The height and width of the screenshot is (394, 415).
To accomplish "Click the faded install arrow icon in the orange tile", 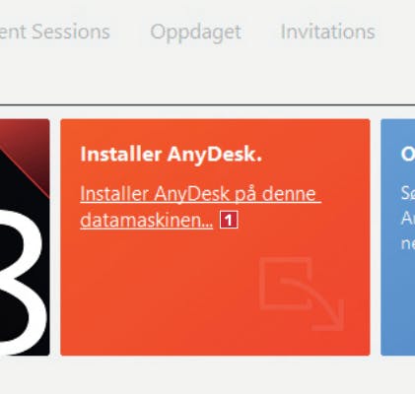I will (x=302, y=294).
